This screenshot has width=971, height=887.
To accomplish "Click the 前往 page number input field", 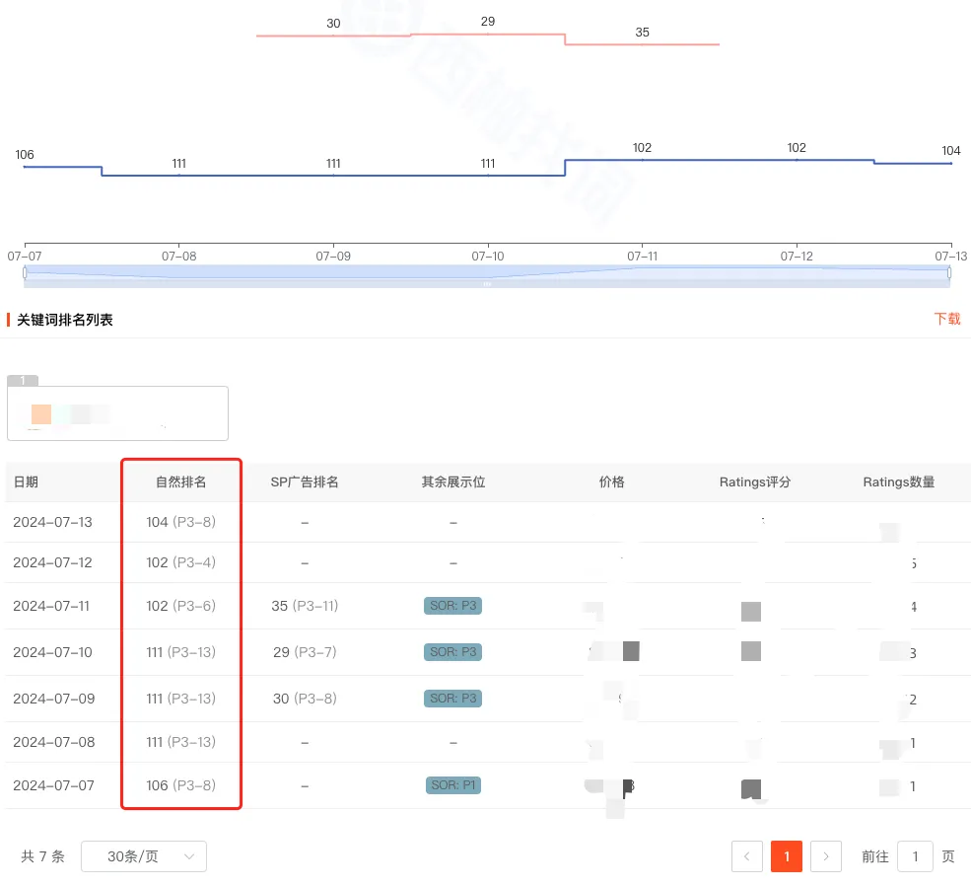I will [915, 856].
